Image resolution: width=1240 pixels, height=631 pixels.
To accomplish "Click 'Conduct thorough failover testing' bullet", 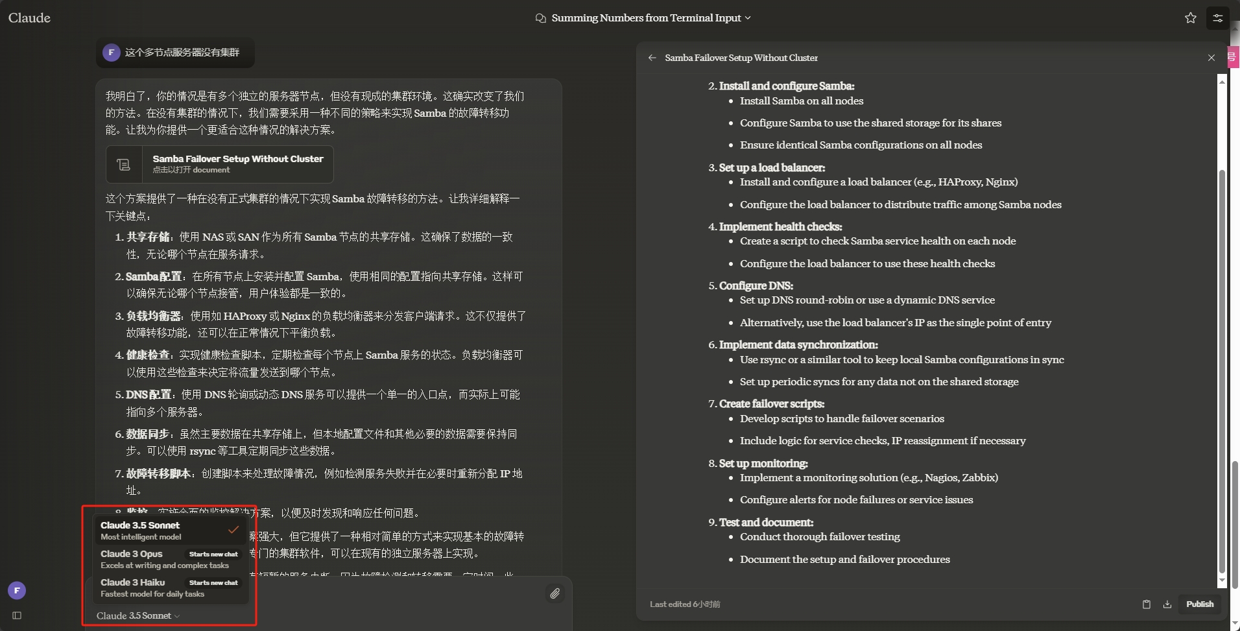I will 820,536.
